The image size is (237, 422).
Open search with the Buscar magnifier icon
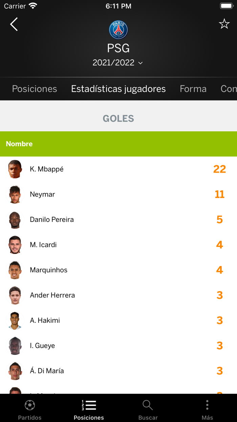pos(148,405)
